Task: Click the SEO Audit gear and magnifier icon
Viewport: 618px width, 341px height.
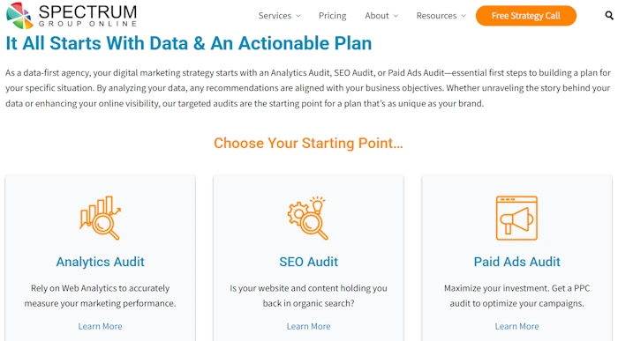Action: pyautogui.click(x=308, y=218)
